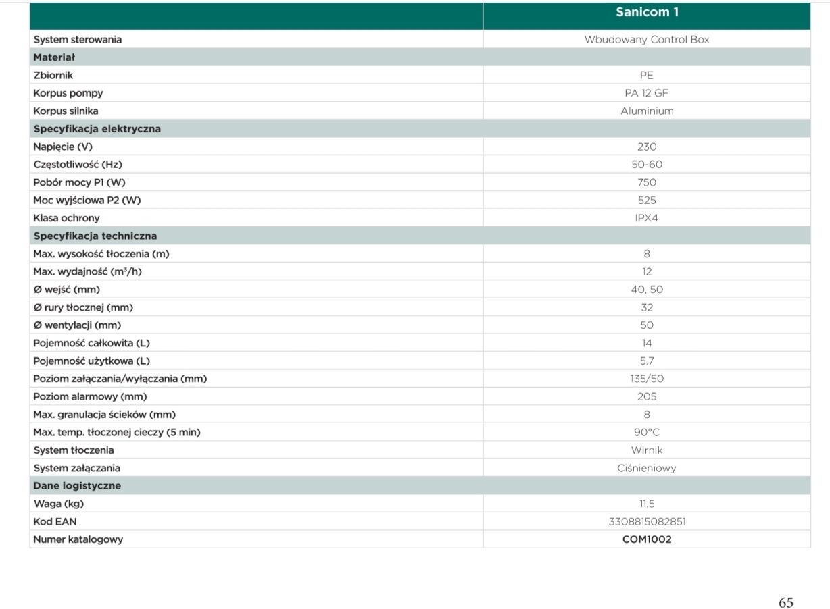The image size is (830, 609).
Task: Select the temperature value "90°C"
Action: [x=647, y=432]
